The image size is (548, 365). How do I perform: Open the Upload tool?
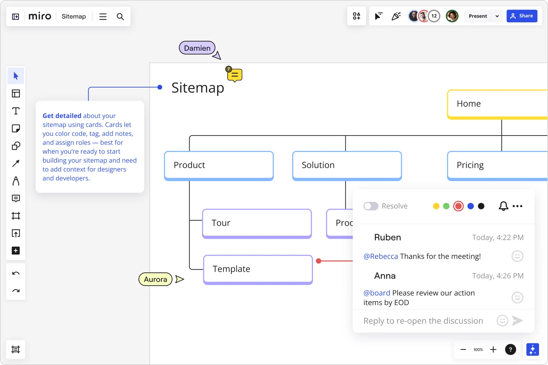tap(16, 233)
